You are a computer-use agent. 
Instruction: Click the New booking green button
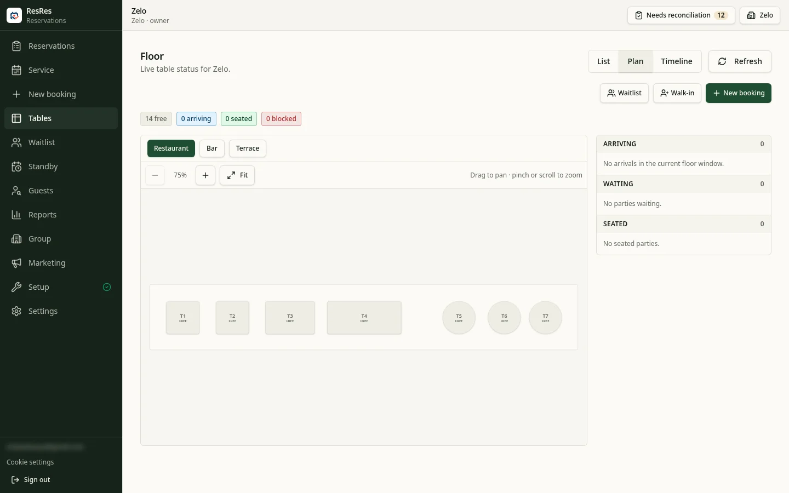739,93
